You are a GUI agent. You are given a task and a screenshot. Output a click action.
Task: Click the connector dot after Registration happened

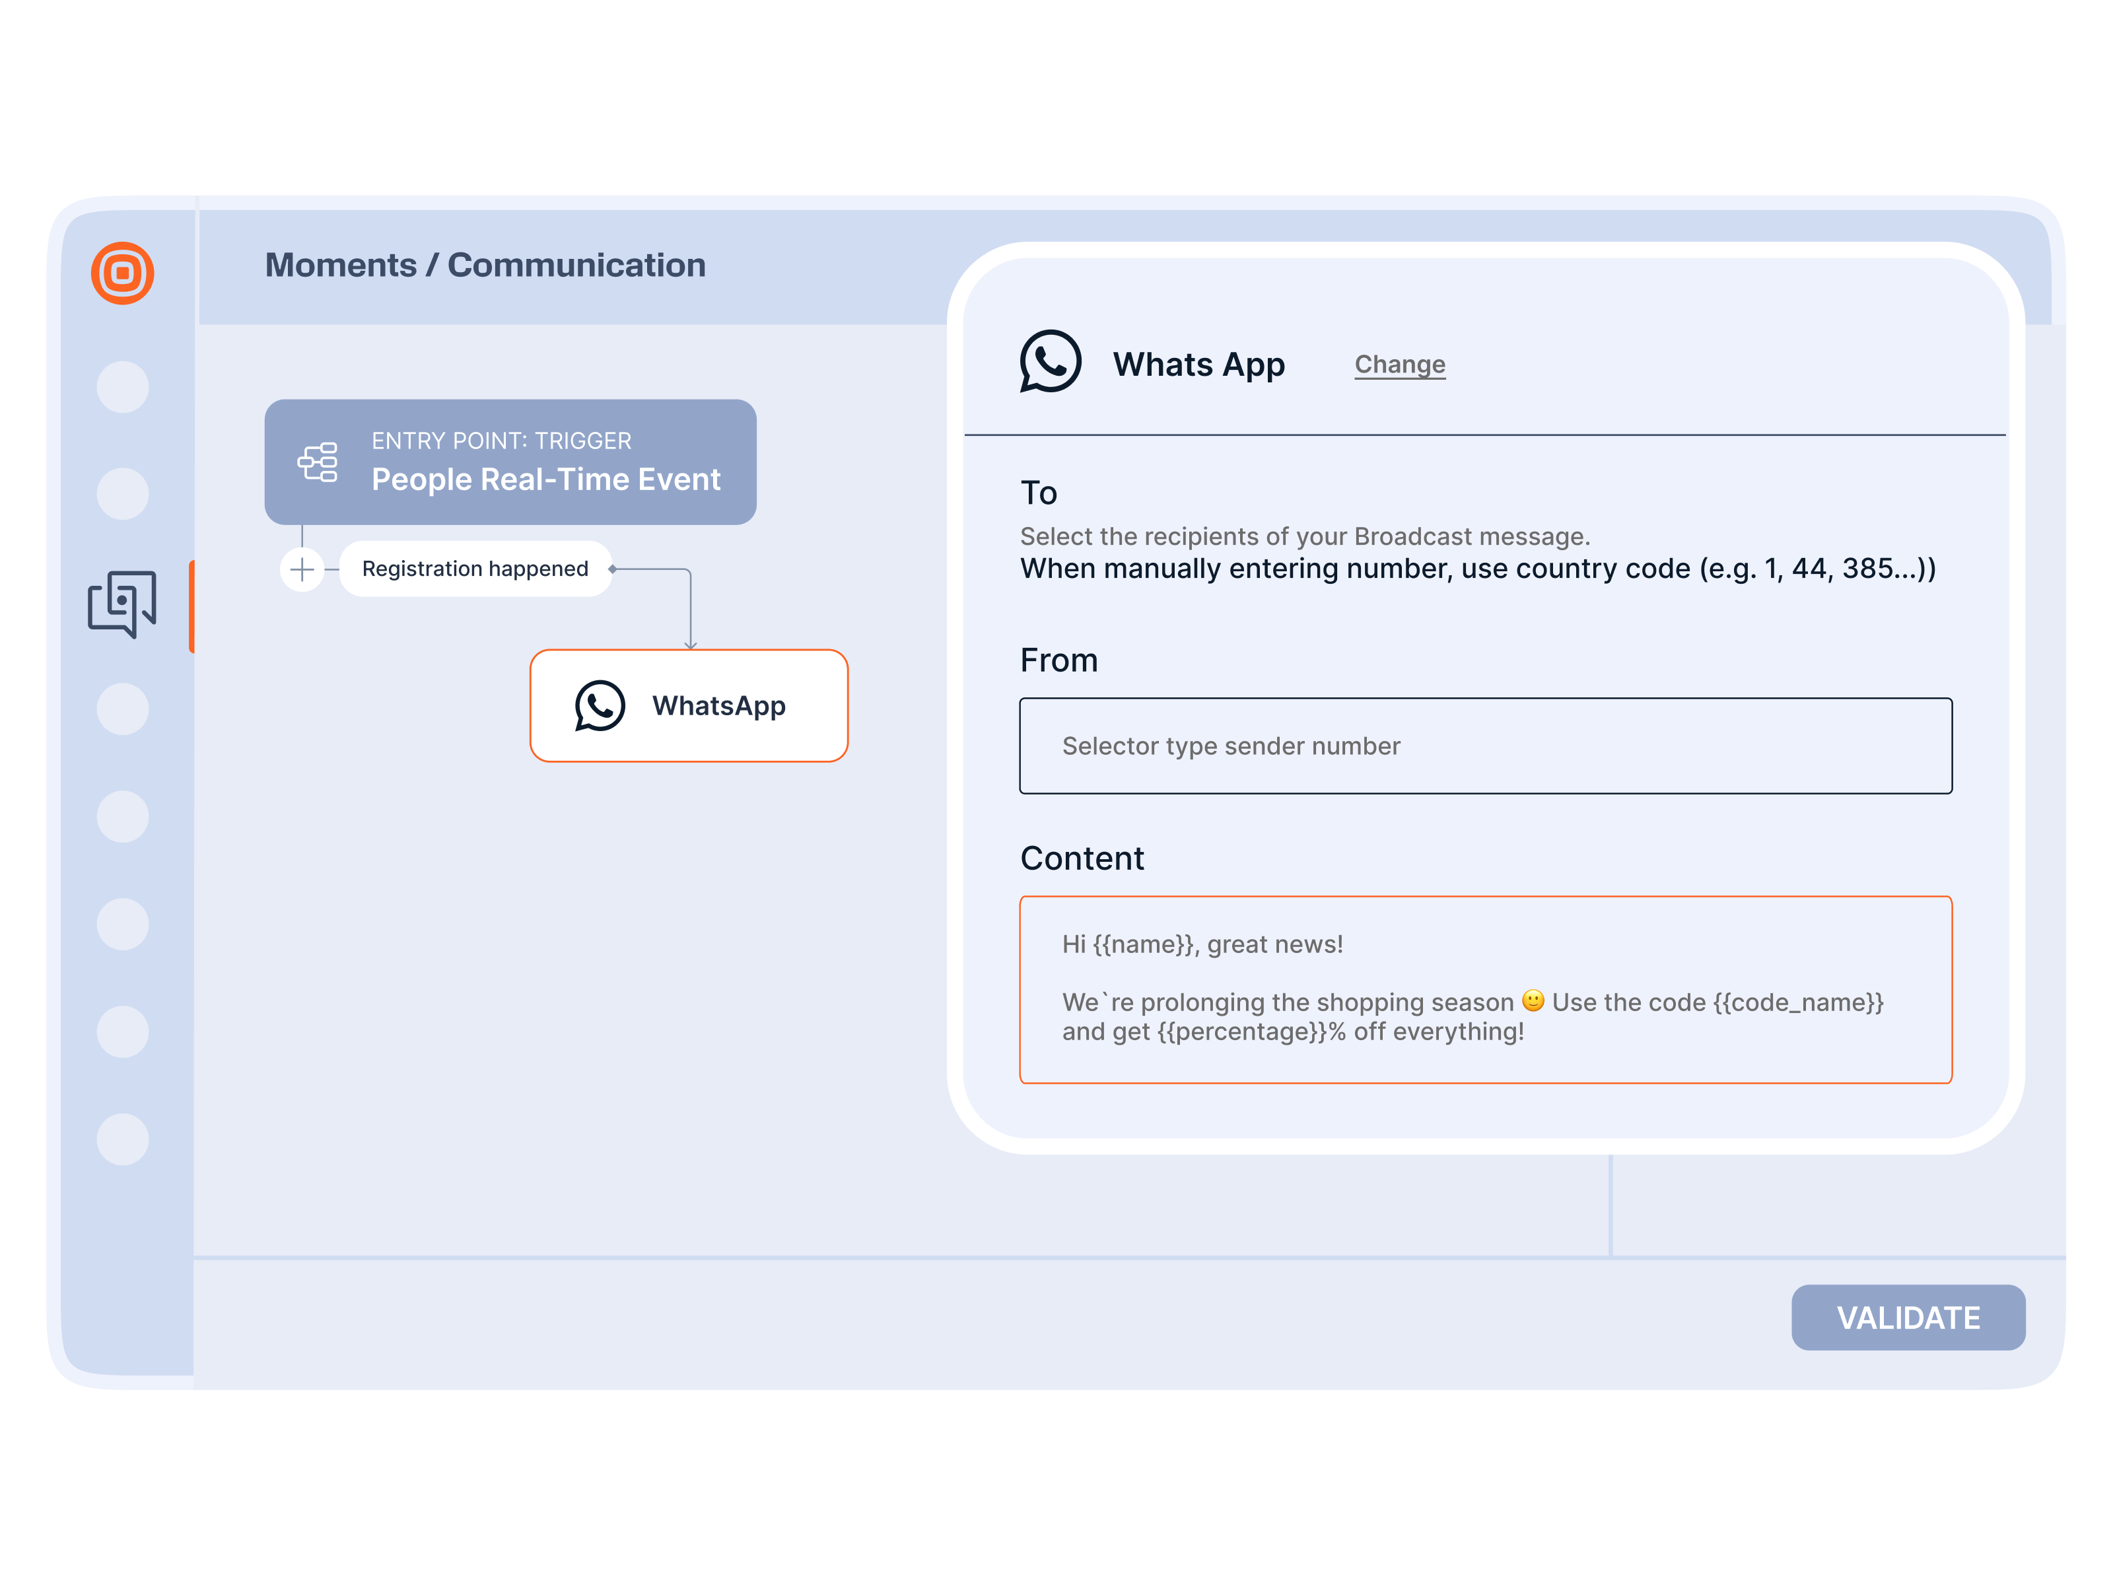point(612,569)
